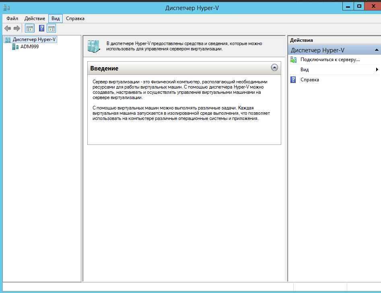Open the Действие menu
Screen dimensions: 381x293
point(35,19)
